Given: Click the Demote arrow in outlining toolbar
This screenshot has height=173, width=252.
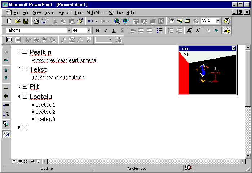Looking at the screenshot, I should (x=6, y=60).
